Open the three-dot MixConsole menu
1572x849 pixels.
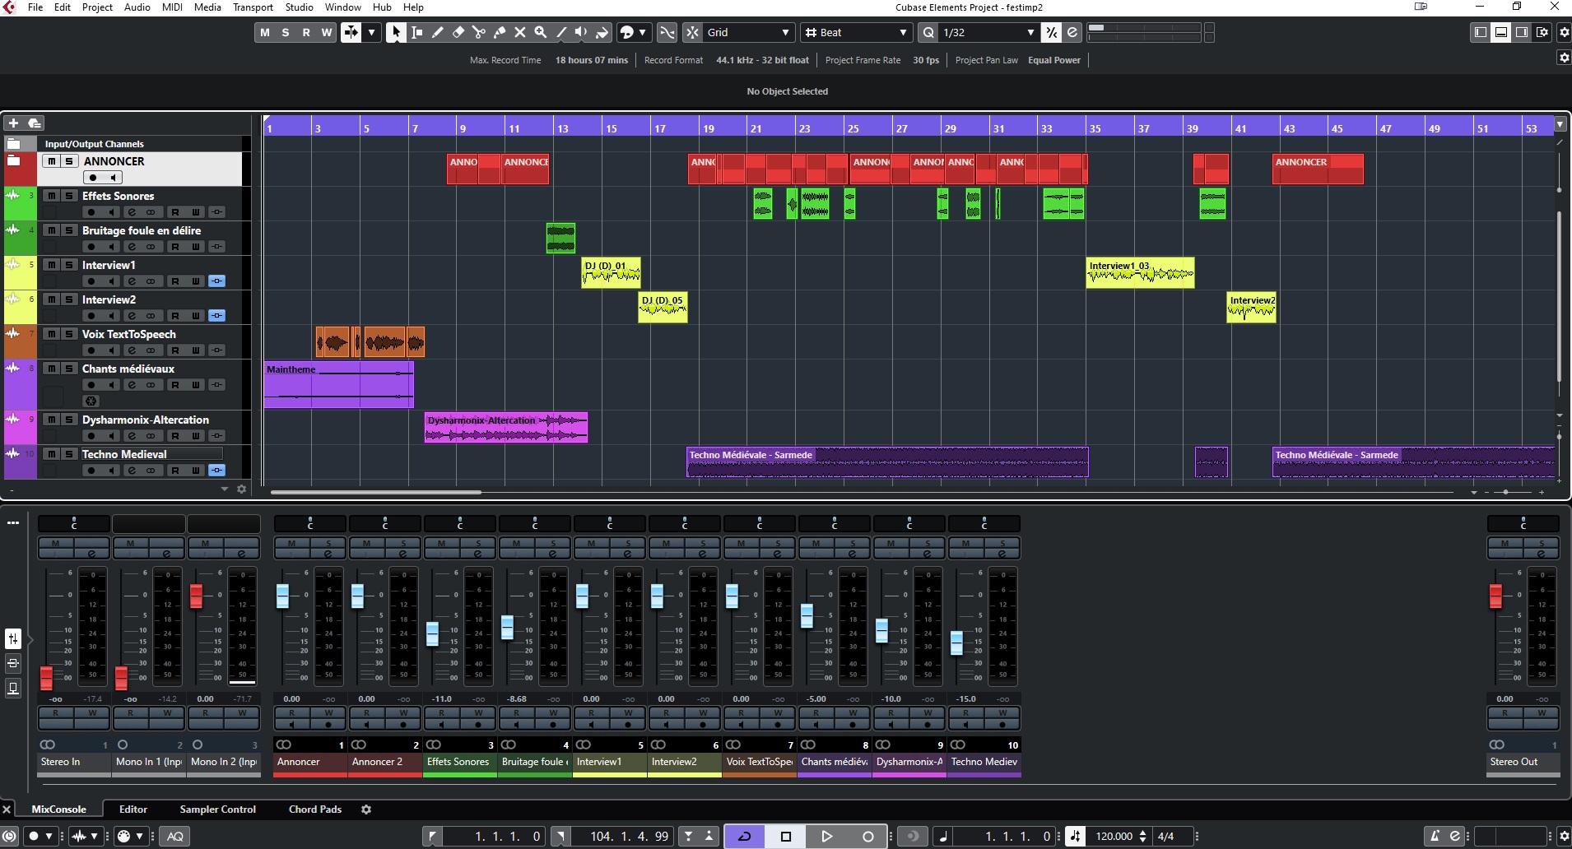[x=13, y=522]
